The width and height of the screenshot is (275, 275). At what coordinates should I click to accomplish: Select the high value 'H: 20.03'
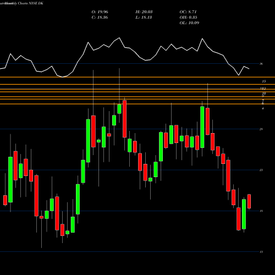144,12
